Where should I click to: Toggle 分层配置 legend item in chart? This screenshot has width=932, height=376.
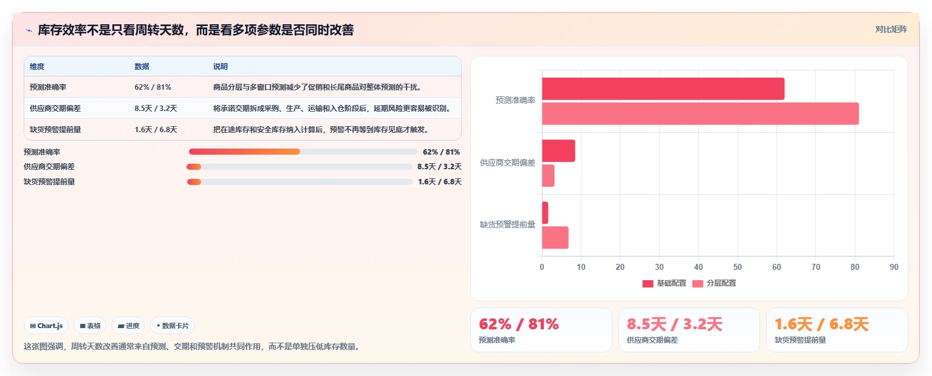(x=714, y=283)
